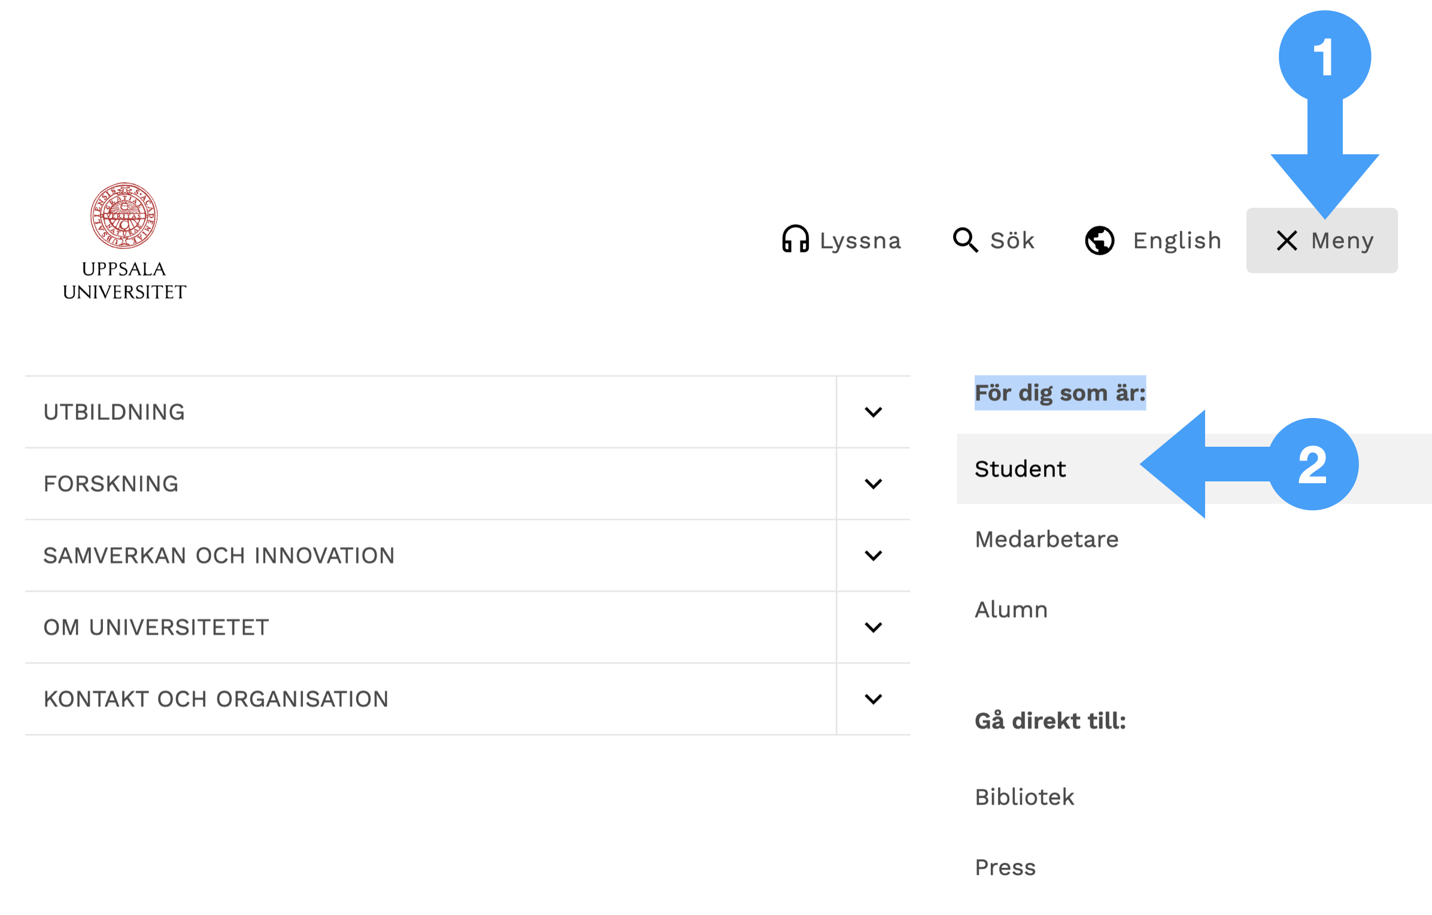
Task: Expand Kontakt och Organisation chevron
Action: point(873,699)
